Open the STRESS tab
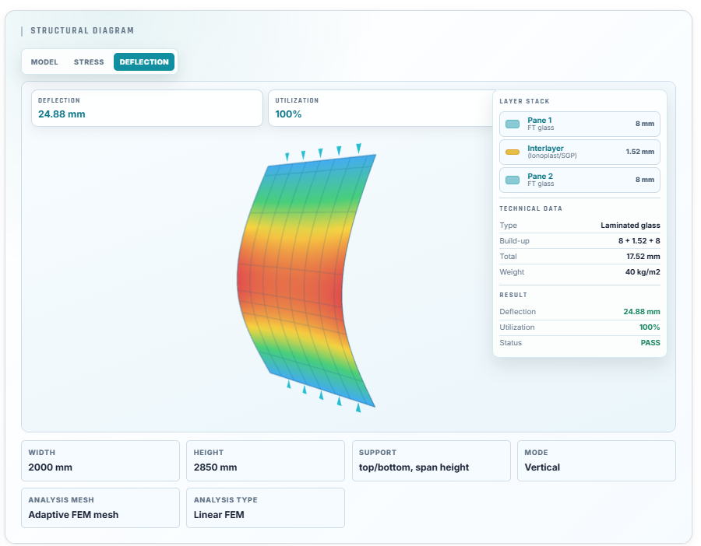The image size is (701, 546). [x=89, y=62]
